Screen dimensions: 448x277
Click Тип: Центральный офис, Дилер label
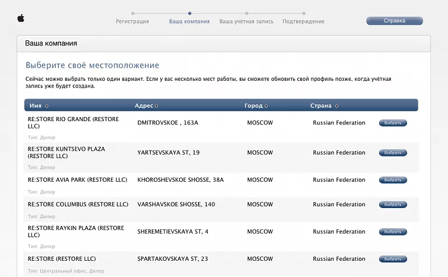66,271
